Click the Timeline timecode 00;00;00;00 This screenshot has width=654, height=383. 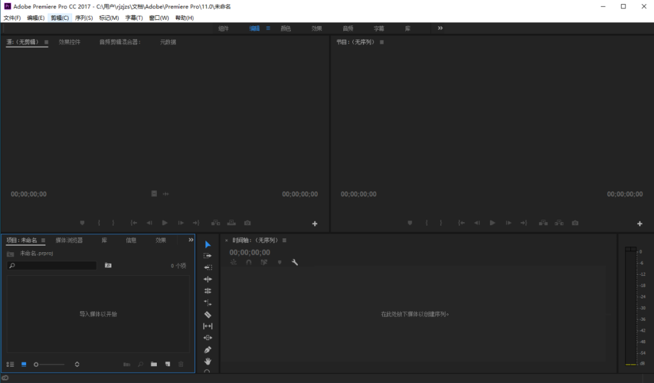point(250,252)
